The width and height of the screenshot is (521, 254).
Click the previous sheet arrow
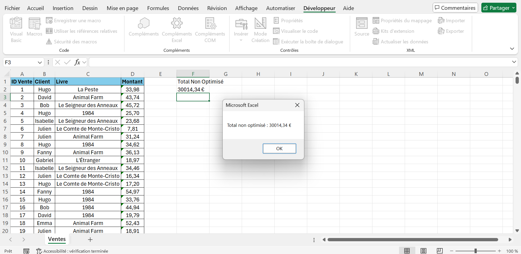(10, 240)
